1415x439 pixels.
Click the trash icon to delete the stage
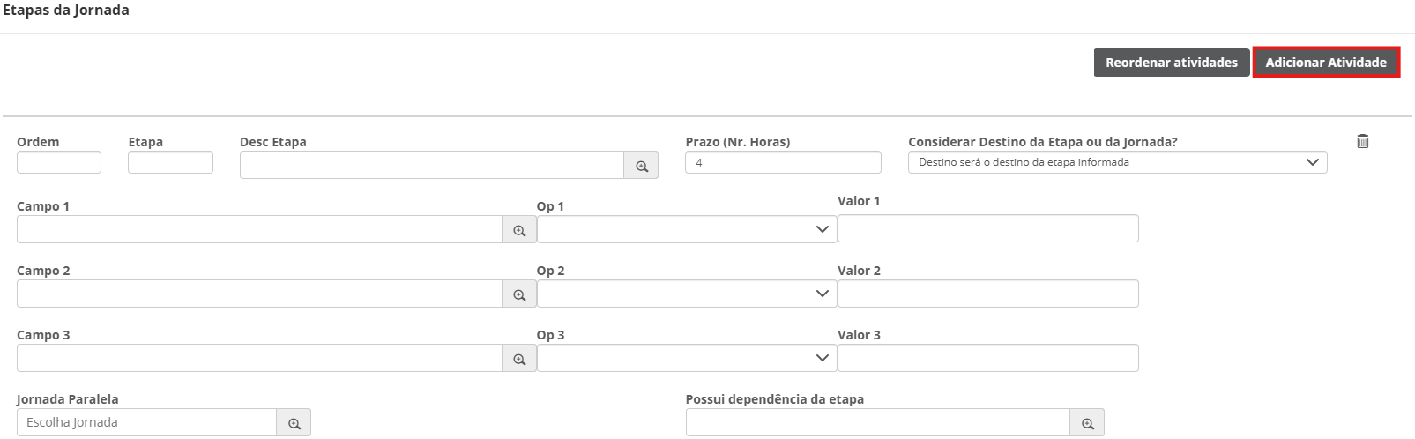coord(1362,141)
